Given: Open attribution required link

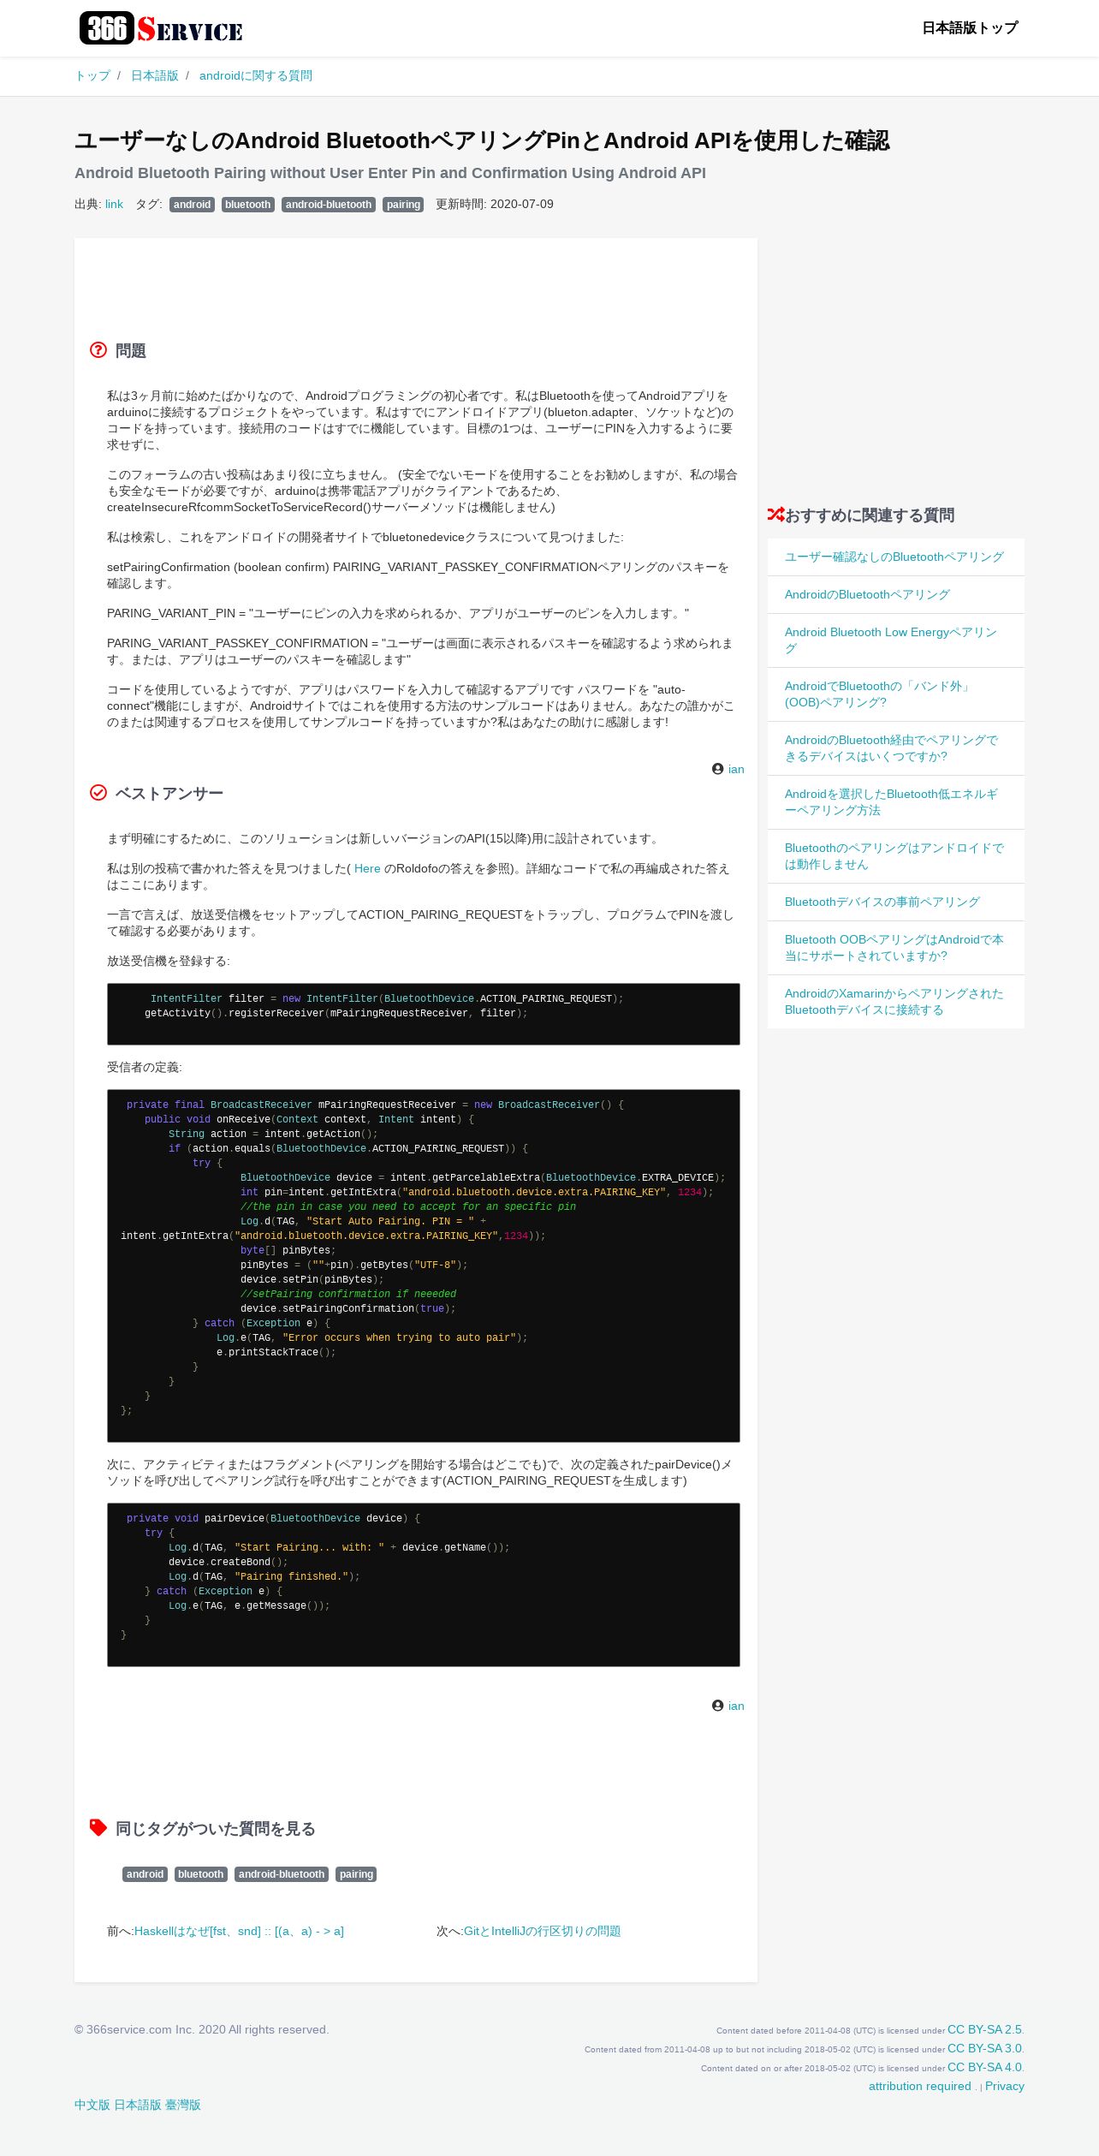Looking at the screenshot, I should pos(920,2086).
